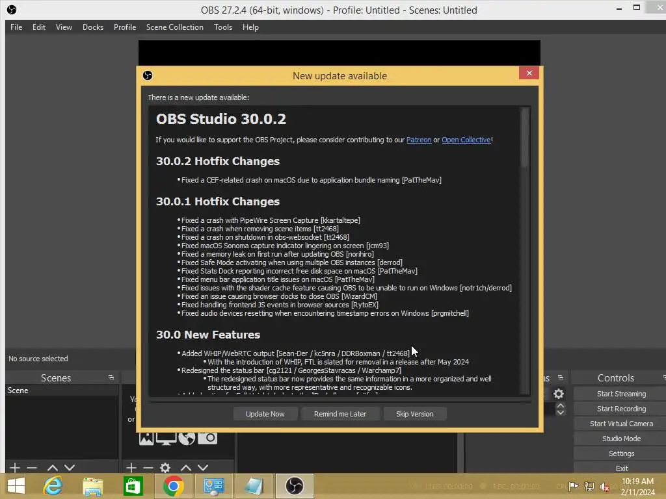The image size is (666, 499).
Task: Click the network tray icon
Action: coord(589,486)
